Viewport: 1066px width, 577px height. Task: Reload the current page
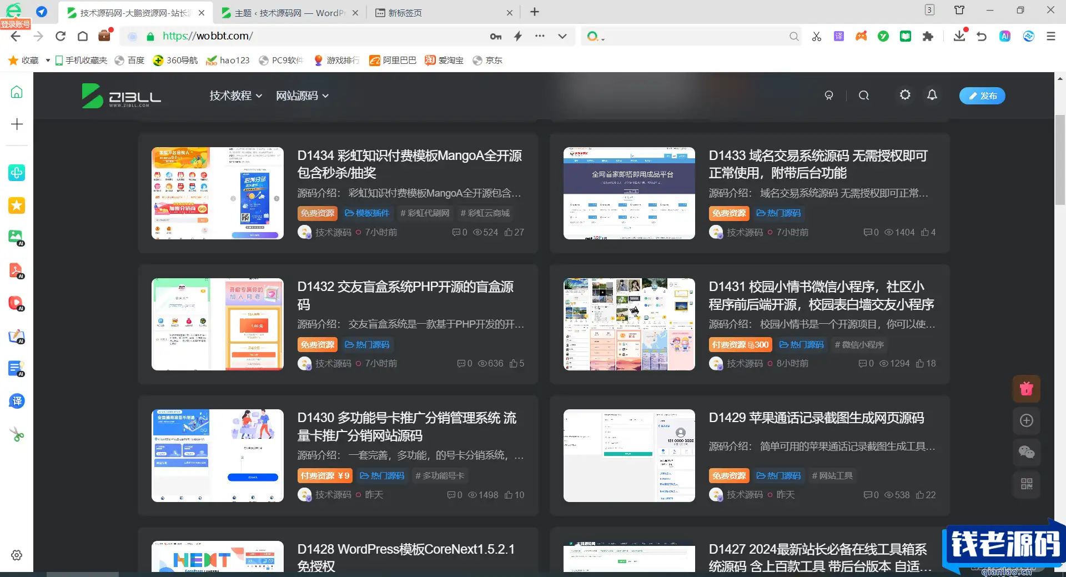pyautogui.click(x=61, y=36)
